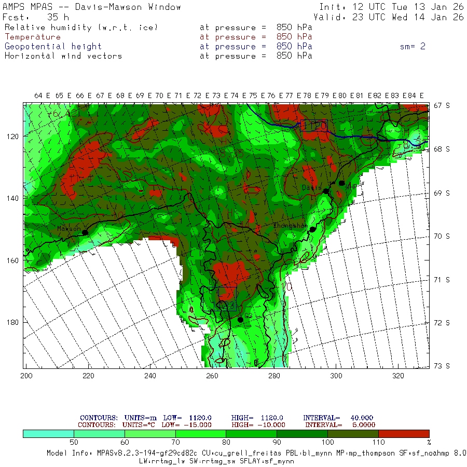The image size is (467, 467).
Task: Click the blue 'sm= 2' smoothing text
Action: [413, 47]
